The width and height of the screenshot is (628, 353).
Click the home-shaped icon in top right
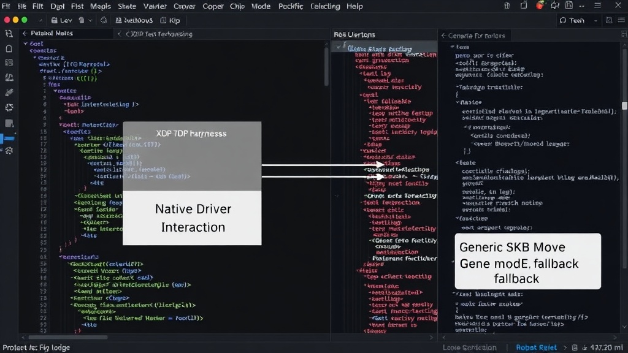507,6
